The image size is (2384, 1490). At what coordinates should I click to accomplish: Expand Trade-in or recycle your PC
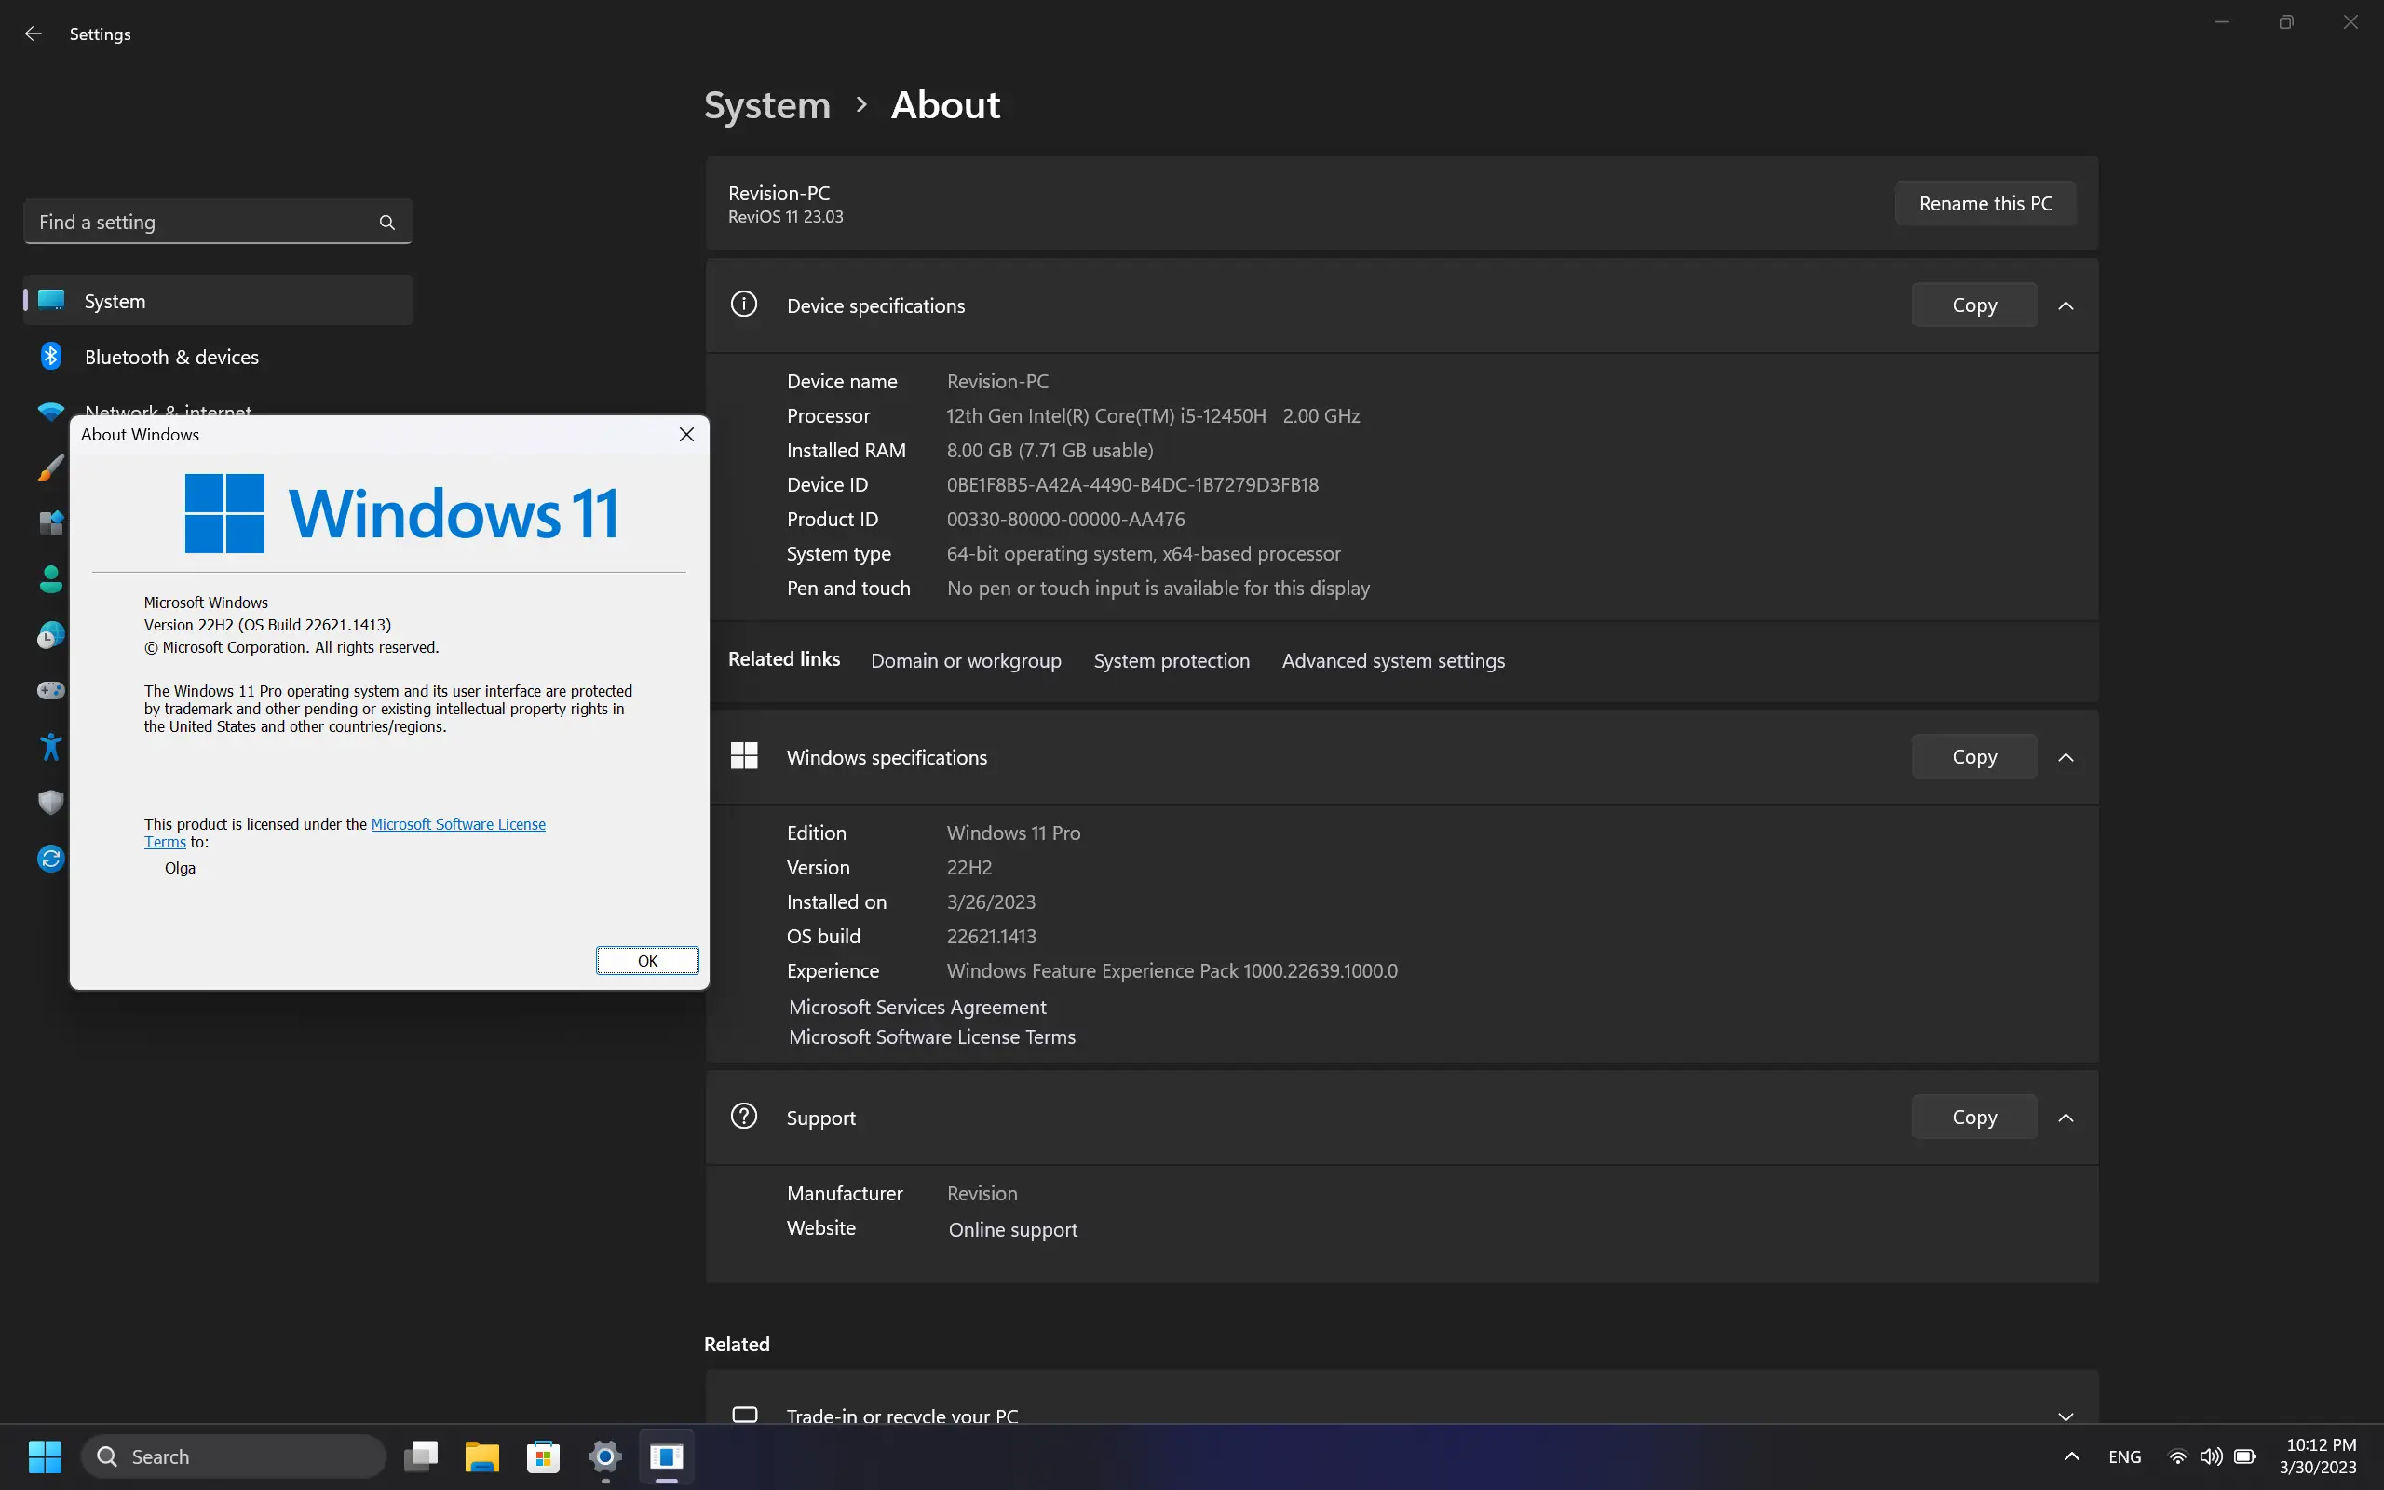[x=2066, y=1416]
